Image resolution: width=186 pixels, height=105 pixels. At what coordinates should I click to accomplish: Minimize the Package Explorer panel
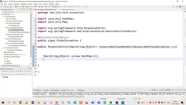click(x=28, y=9)
